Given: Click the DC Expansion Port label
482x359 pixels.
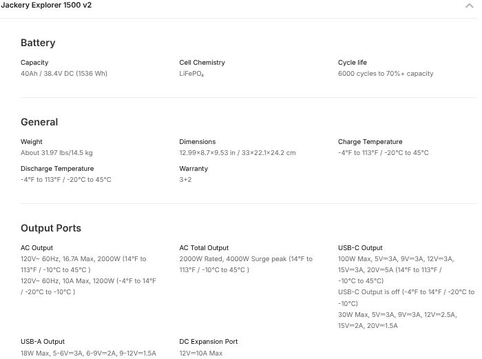Looking at the screenshot, I should click(209, 342).
